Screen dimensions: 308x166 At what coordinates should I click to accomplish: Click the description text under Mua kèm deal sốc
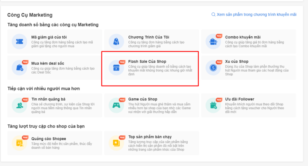pos(63,70)
